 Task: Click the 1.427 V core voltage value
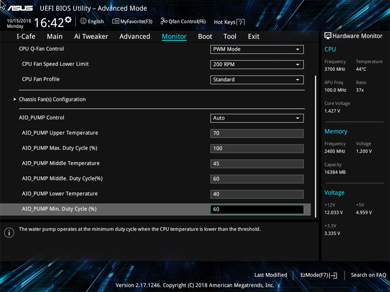coord(332,111)
